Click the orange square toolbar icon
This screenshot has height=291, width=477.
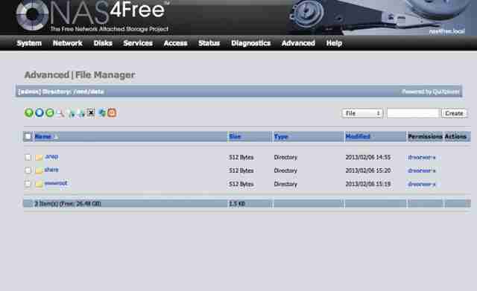click(112, 113)
